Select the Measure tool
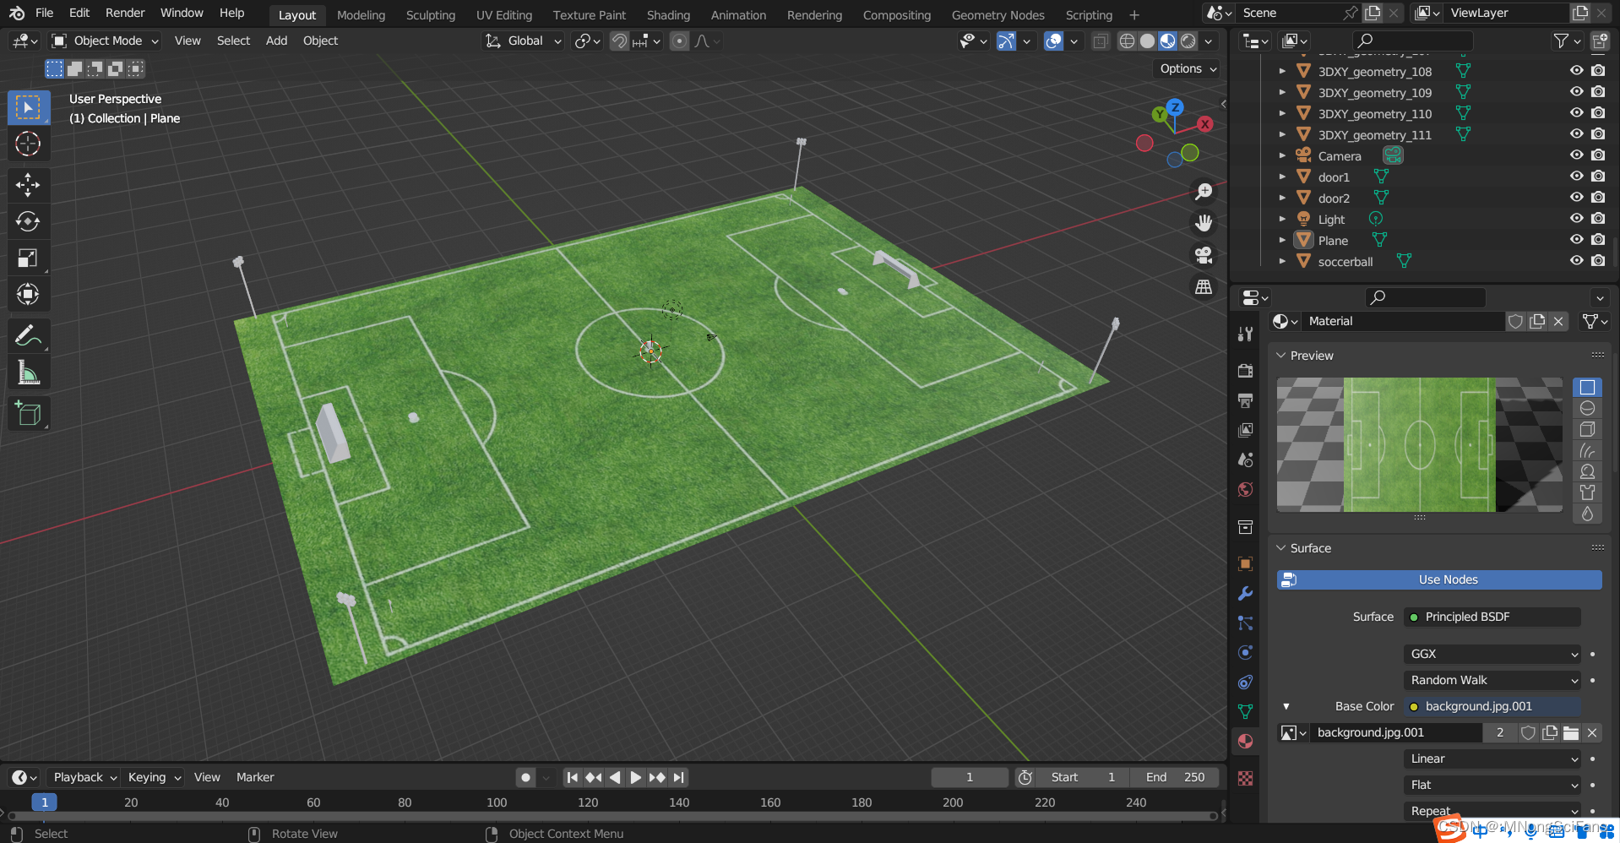Image resolution: width=1620 pixels, height=843 pixels. tap(28, 373)
